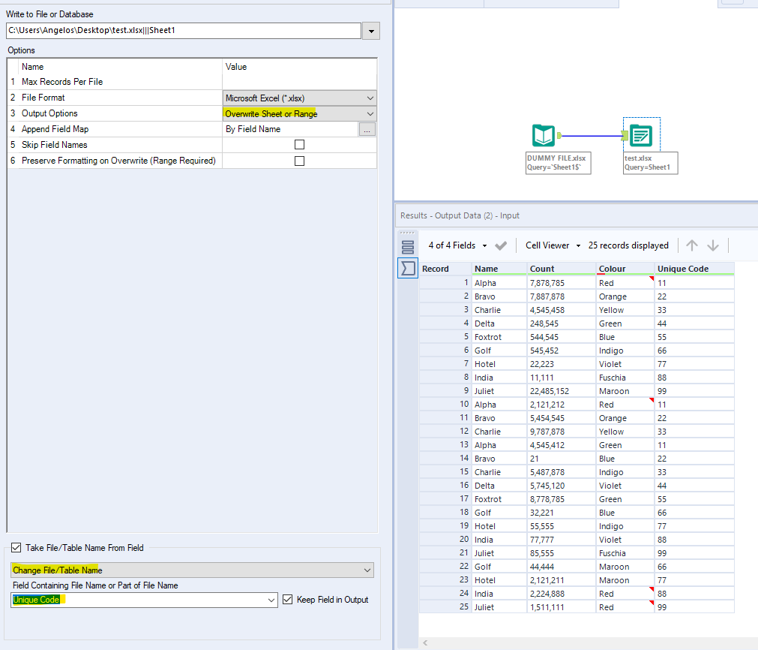Click the up arrow in the Results toolbar
758x650 pixels.
(x=691, y=245)
